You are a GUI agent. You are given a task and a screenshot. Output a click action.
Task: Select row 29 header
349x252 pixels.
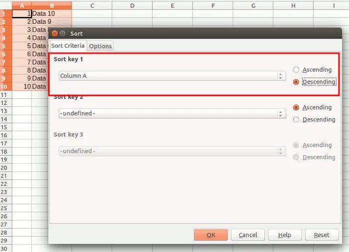[x=6, y=241]
